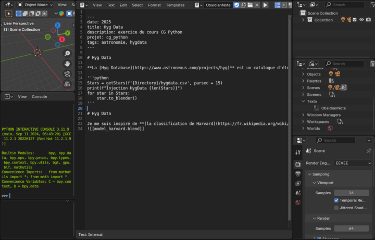This screenshot has width=375, height=240.
Task: Set selection mode to subtract selection
Action: click(x=31, y=14)
